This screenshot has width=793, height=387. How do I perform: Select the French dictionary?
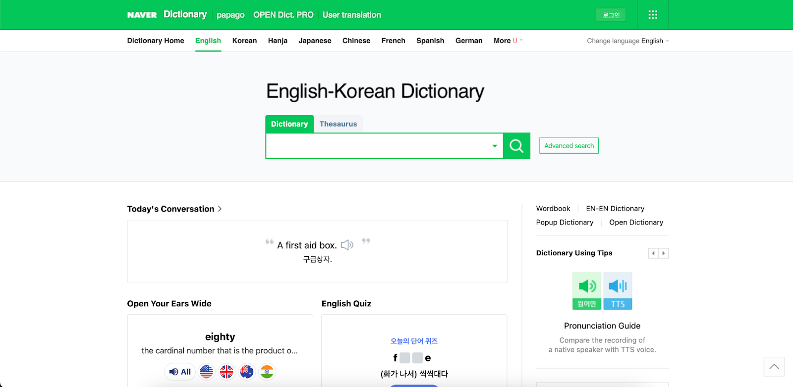(x=394, y=41)
